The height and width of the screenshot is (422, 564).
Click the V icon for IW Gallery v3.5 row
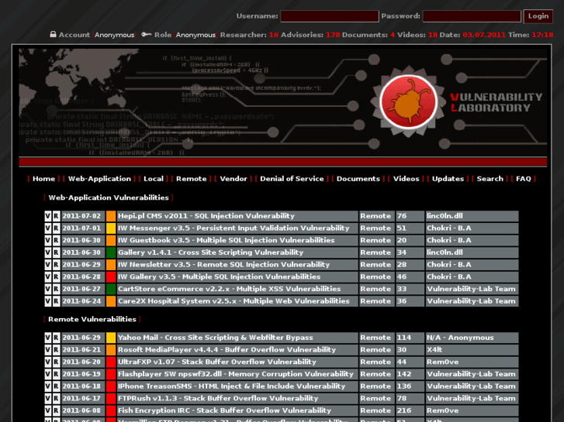[x=48, y=277]
